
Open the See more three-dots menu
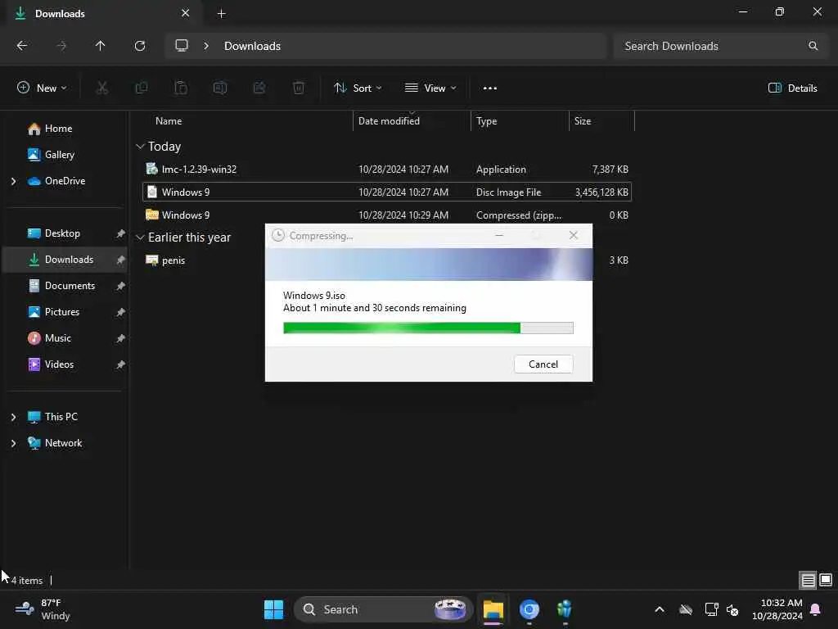pos(490,88)
